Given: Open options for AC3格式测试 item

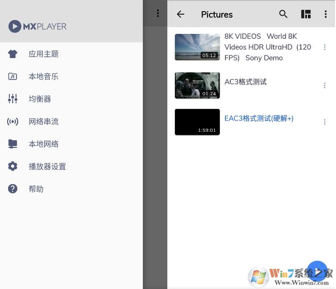Looking at the screenshot, I should [x=325, y=85].
